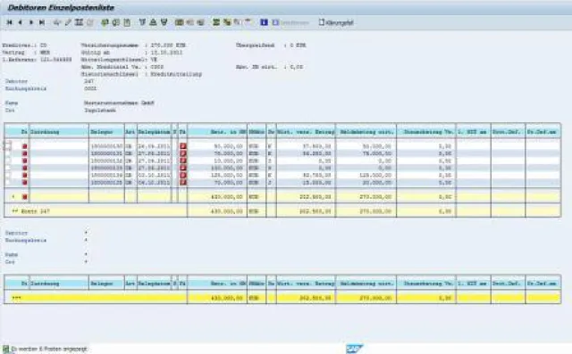Click the red flag icon in 75.000,00 row
Screen dimensions: 572x354
coord(183,153)
